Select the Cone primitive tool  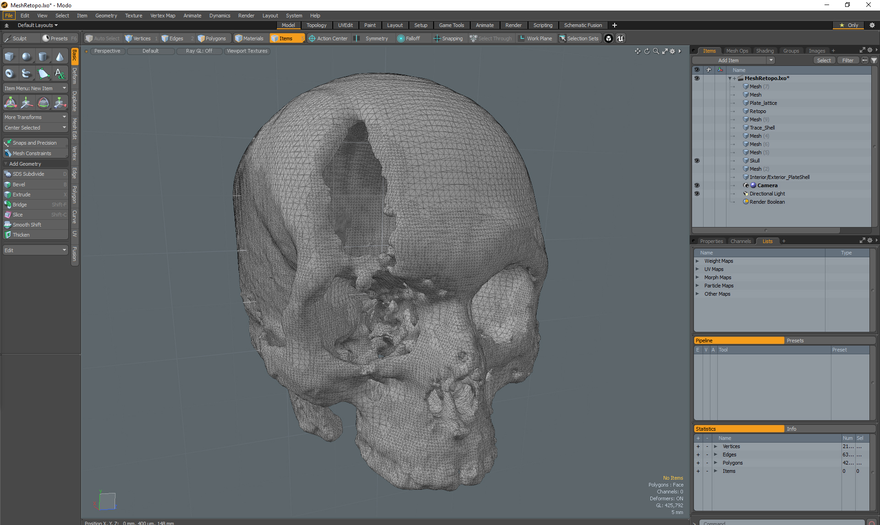click(60, 57)
